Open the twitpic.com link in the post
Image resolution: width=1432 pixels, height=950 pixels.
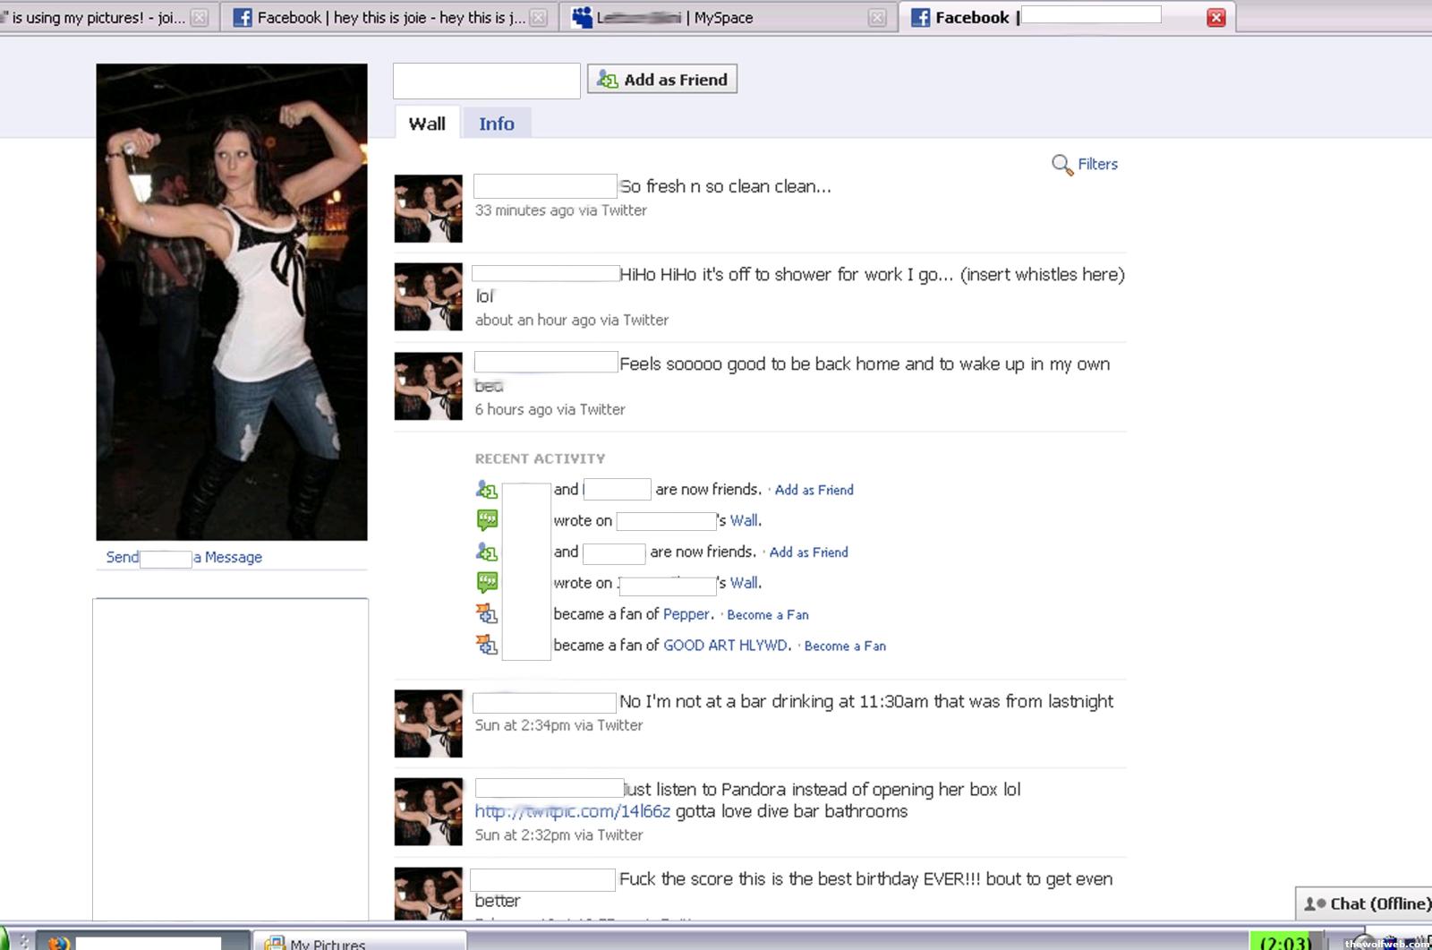pos(572,811)
